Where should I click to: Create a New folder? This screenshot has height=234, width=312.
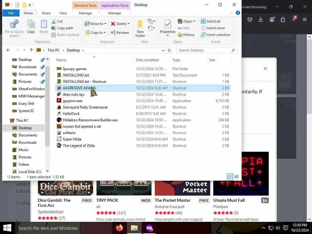click(140, 28)
